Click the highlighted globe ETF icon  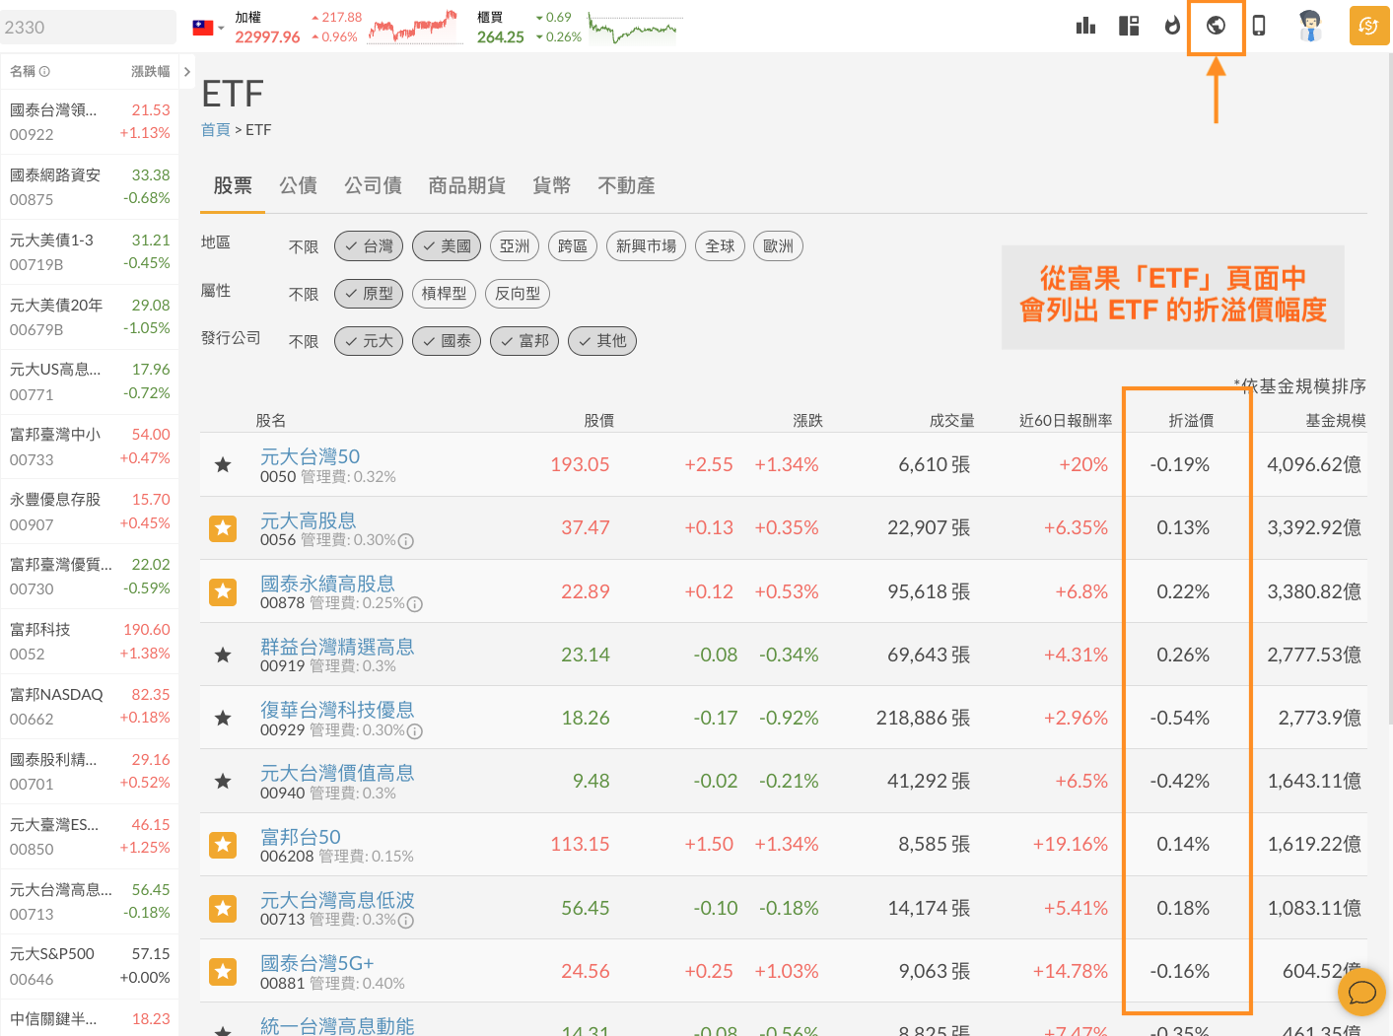pyautogui.click(x=1216, y=27)
